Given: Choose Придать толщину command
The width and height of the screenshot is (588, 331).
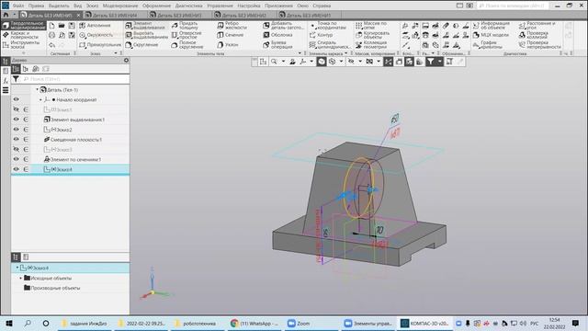Looking at the screenshot, I should pyautogui.click(x=185, y=26).
